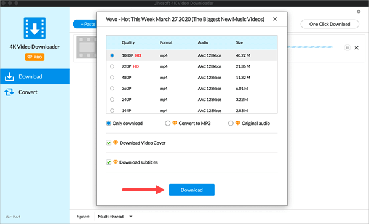Click premium diamond icon beside Original audio
Viewport: 369px width, 224px height.
click(x=237, y=123)
